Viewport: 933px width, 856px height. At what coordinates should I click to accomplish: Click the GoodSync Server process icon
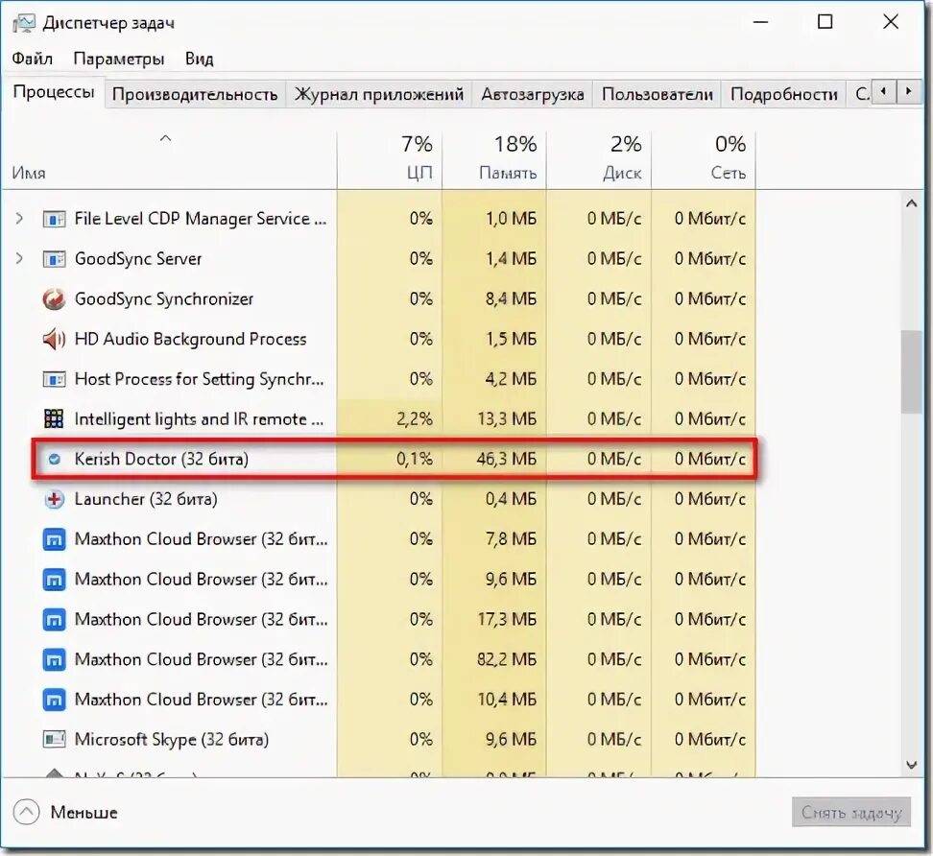point(54,259)
